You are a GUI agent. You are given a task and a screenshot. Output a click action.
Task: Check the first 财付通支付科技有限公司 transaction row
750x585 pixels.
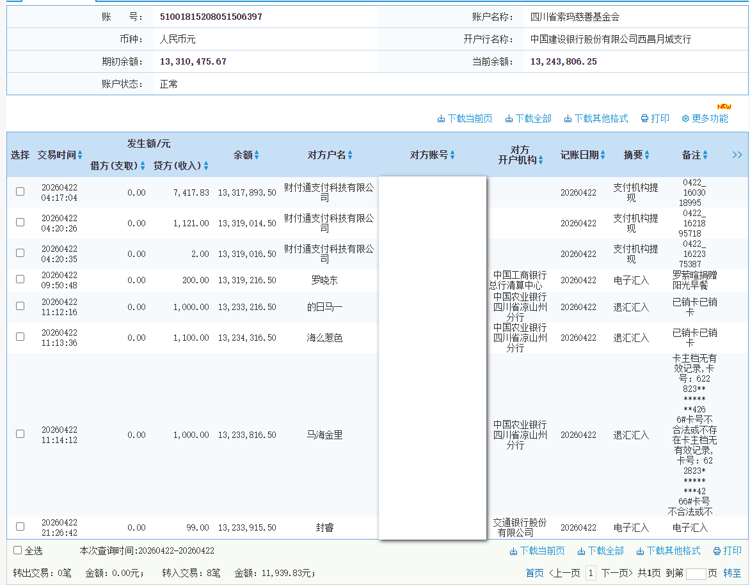pyautogui.click(x=19, y=191)
